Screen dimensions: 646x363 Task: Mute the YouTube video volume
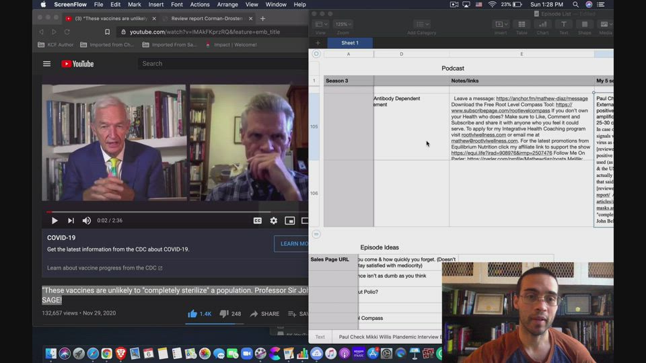(x=87, y=220)
